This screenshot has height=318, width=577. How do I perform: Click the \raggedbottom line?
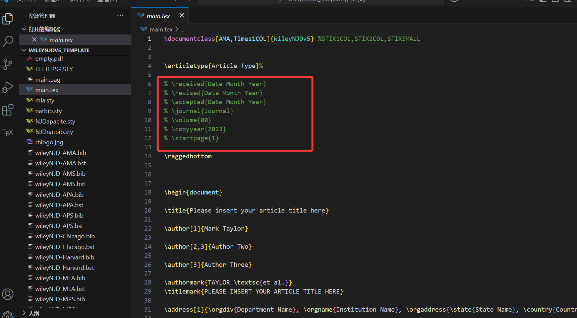188,156
